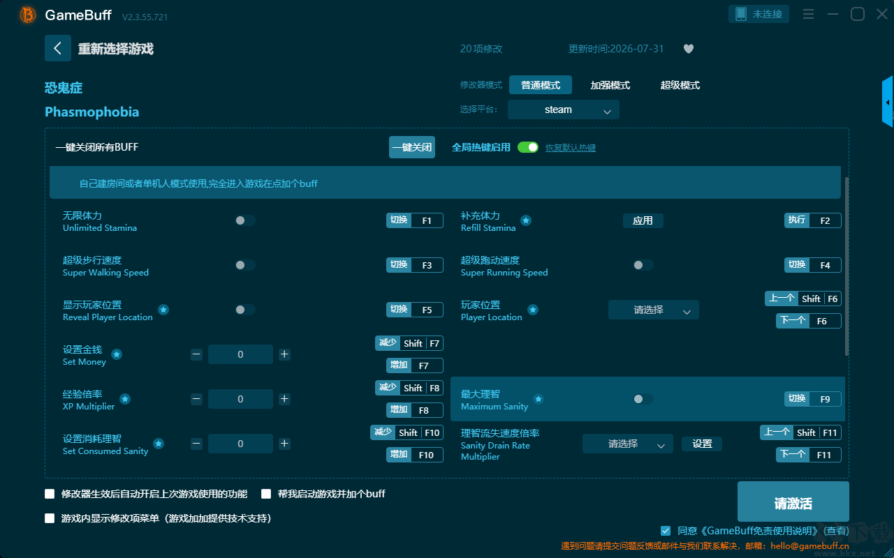Check 游戏内显示修改项菜单 checkbox

[50, 518]
